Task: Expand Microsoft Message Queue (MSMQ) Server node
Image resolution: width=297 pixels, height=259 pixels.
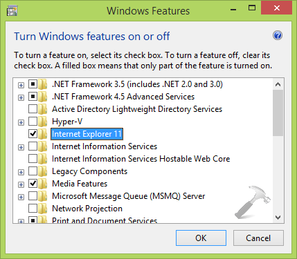Action: click(x=21, y=197)
